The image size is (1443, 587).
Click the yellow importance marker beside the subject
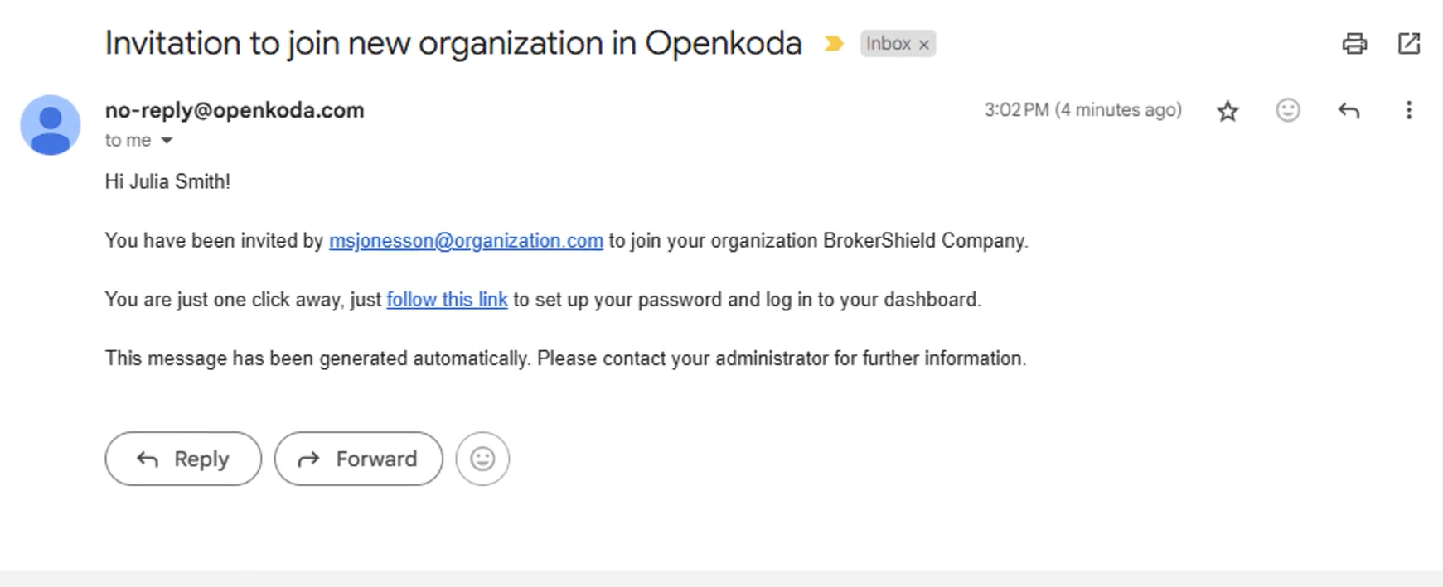click(x=834, y=44)
